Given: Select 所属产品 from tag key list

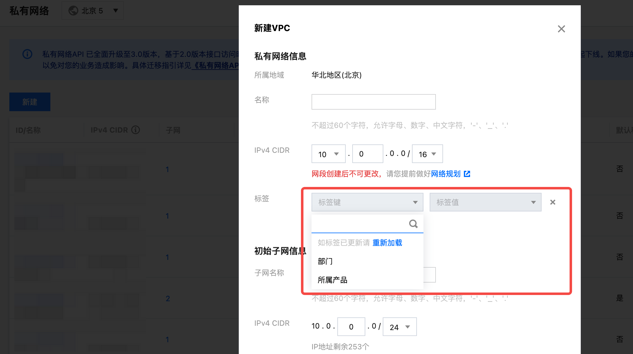Looking at the screenshot, I should click(332, 280).
